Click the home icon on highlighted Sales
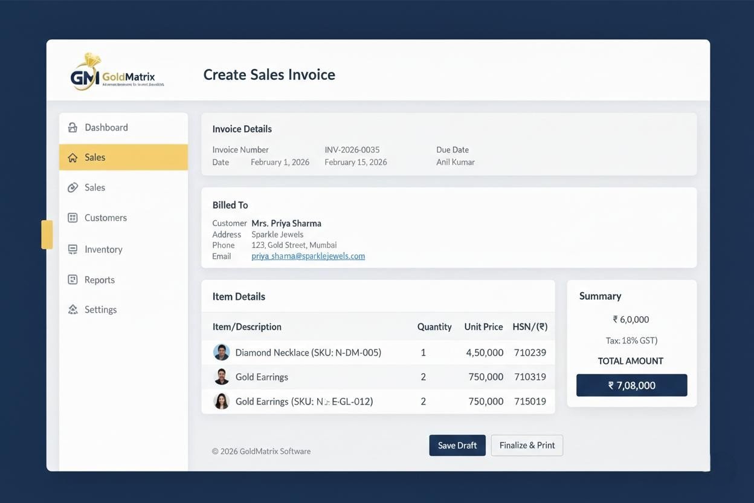The image size is (754, 503). pyautogui.click(x=72, y=158)
